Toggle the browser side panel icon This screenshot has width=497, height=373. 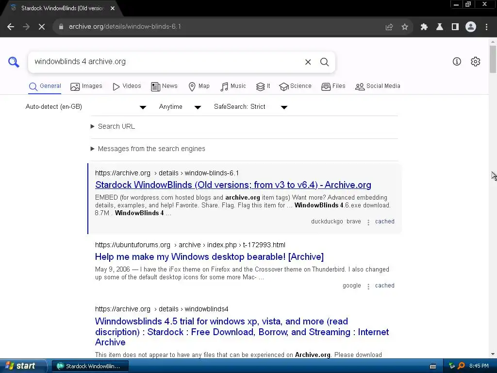point(455,27)
